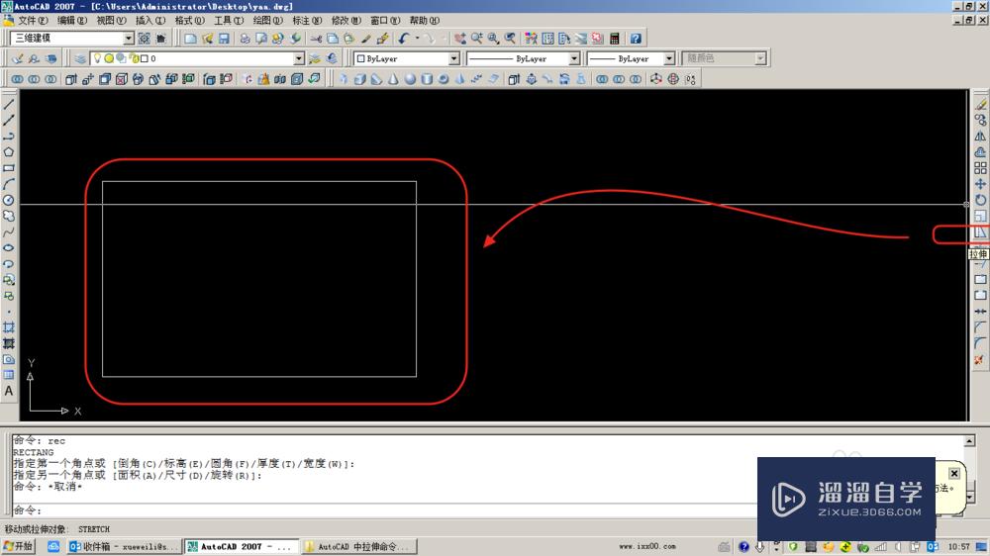Screen dimensions: 990x556
Task: Select the Spline draw tool
Action: [9, 232]
